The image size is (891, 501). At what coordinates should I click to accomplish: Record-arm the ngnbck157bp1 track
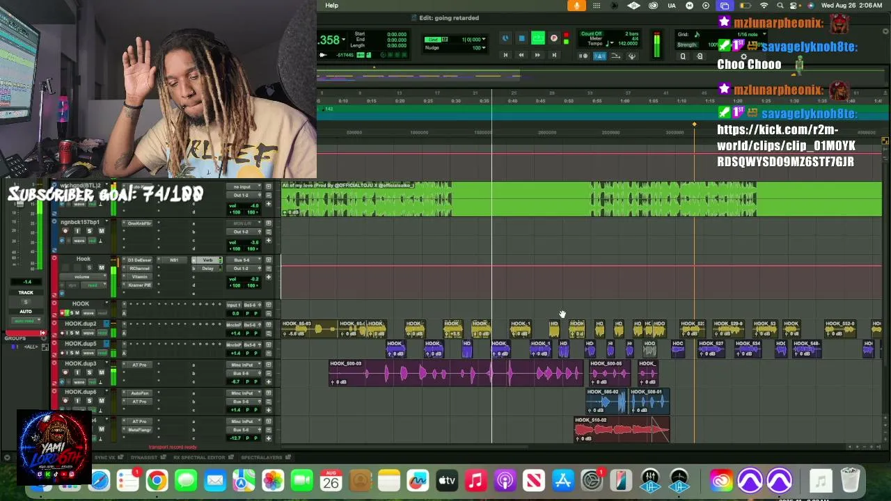point(65,231)
